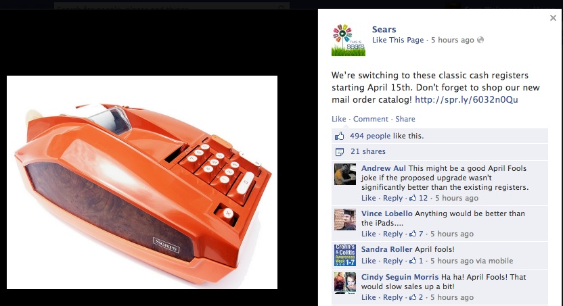Click Like This Page
The image size is (563, 306).
point(398,40)
